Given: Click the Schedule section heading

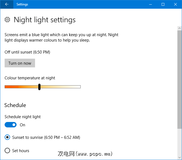Looking at the screenshot, I should (15, 105).
